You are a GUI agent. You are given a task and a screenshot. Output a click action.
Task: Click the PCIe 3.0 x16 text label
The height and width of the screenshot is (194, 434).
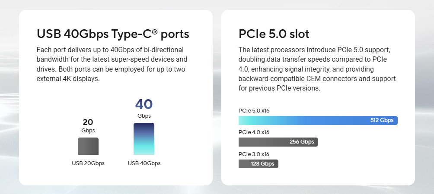tap(254, 154)
